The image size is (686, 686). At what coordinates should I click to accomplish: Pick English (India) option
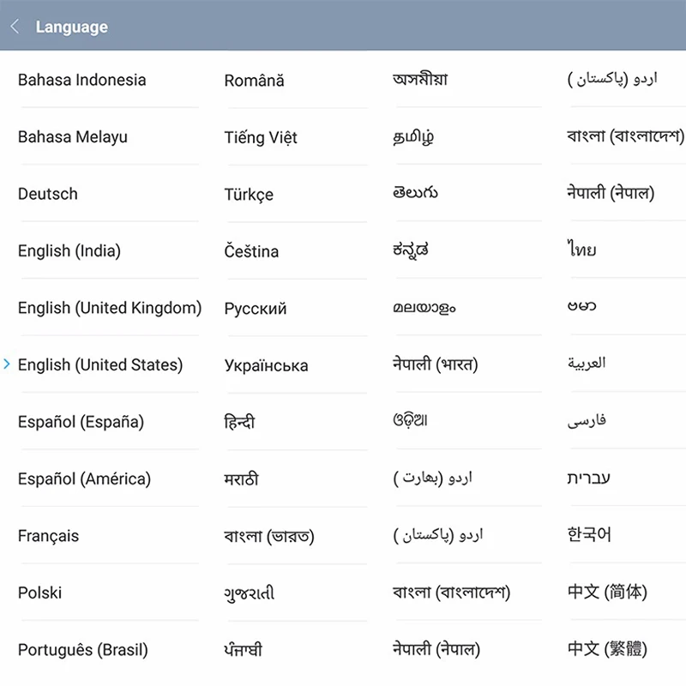point(69,251)
